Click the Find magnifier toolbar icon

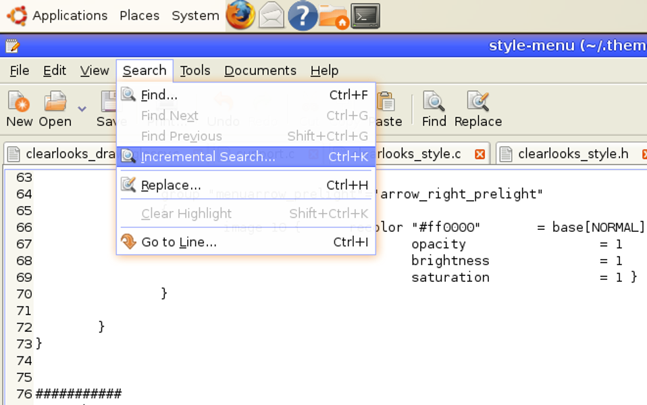coord(434,103)
